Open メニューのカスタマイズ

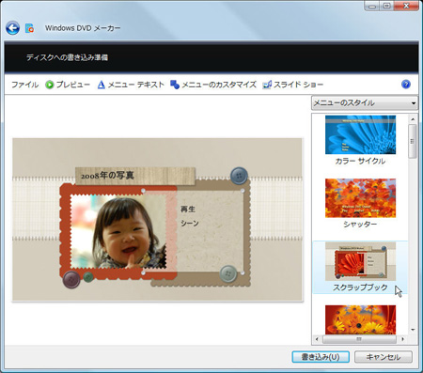click(219, 85)
